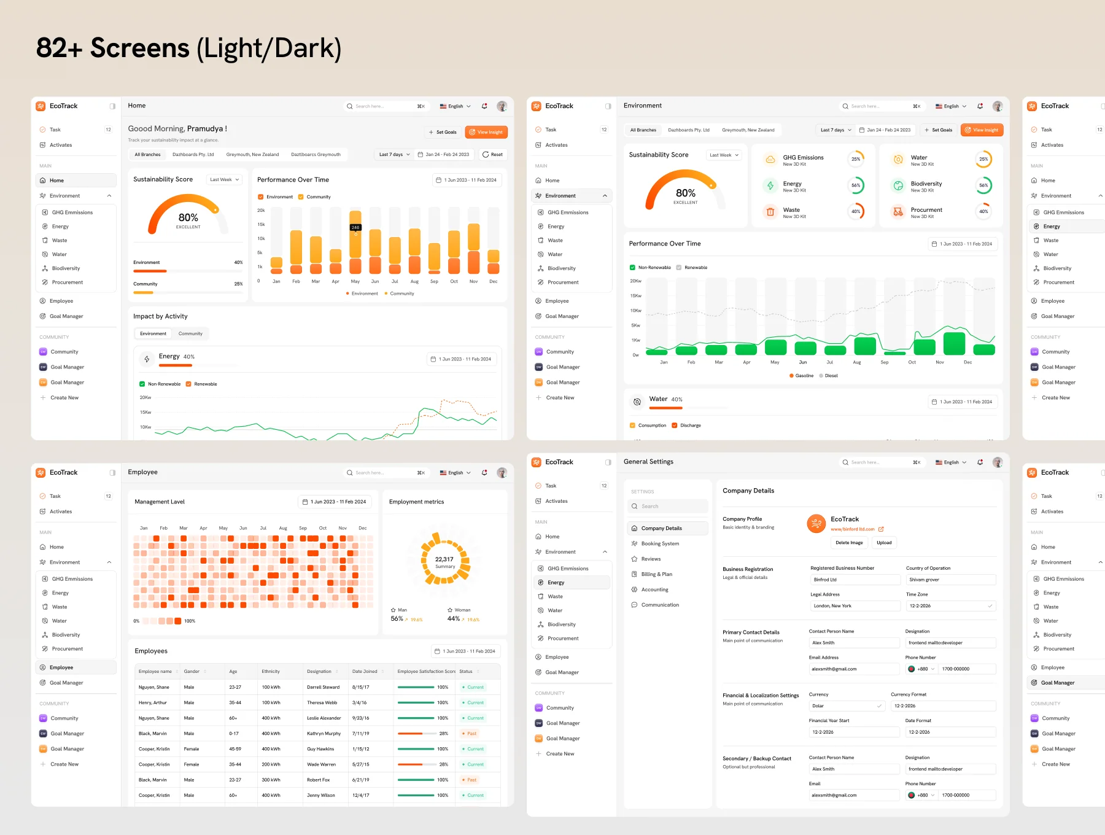
Task: Toggle Non-Renewable checkbox on Environment screen
Action: [x=632, y=268]
